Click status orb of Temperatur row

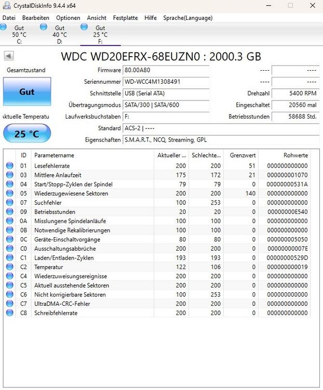tap(10, 267)
